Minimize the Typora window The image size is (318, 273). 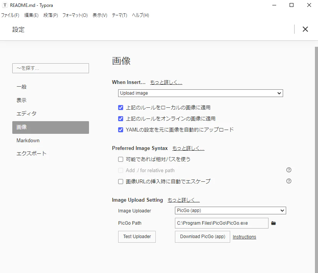(x=274, y=5)
